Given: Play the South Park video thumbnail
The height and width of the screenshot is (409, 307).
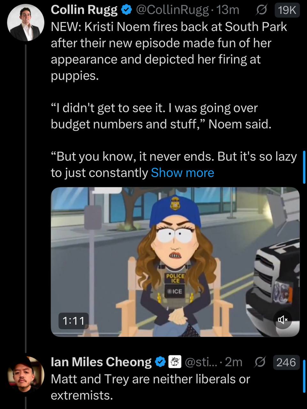Looking at the screenshot, I should 175,262.
